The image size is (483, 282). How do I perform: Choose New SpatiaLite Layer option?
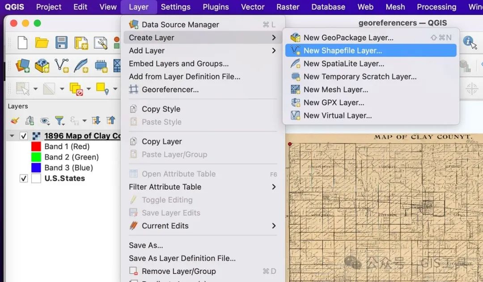tap(371, 63)
